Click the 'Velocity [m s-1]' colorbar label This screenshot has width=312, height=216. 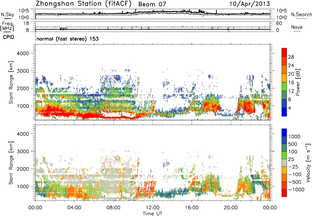coord(308,163)
